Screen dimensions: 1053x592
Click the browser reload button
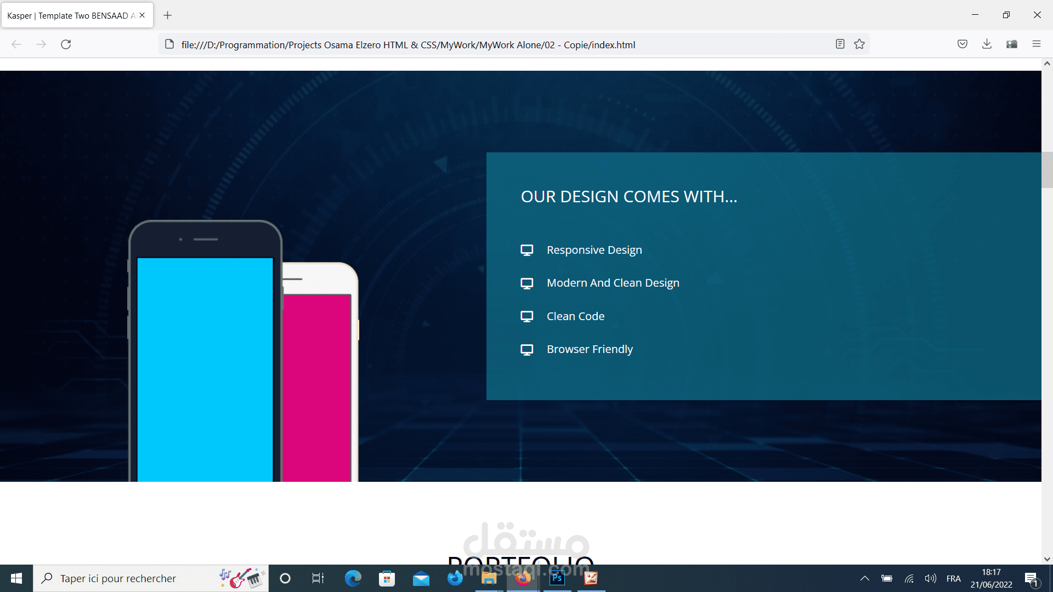66,44
